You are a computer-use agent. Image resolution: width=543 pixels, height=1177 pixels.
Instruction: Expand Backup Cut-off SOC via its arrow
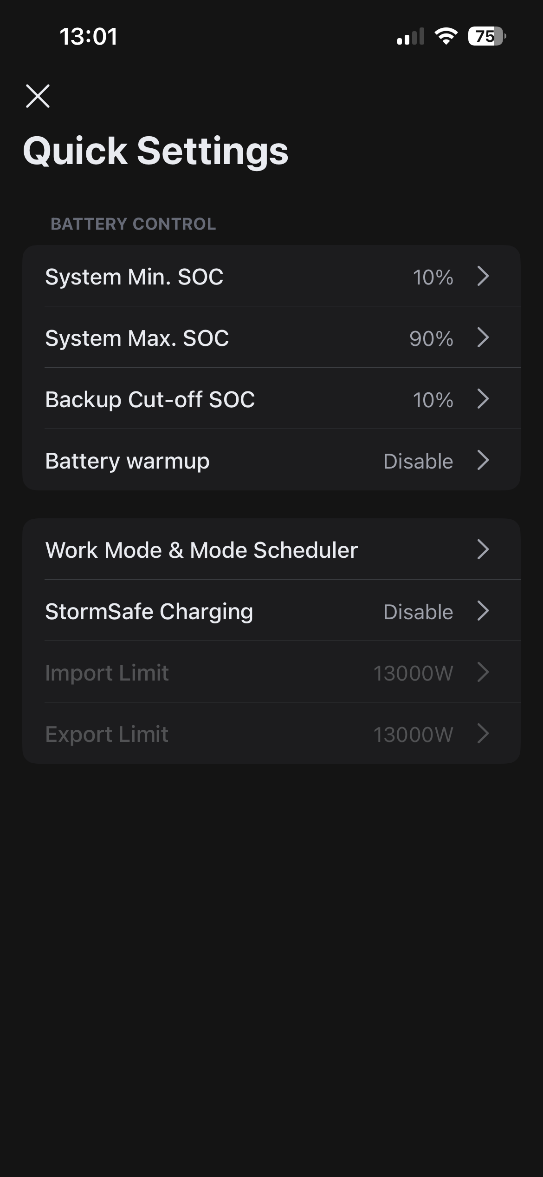pos(483,399)
